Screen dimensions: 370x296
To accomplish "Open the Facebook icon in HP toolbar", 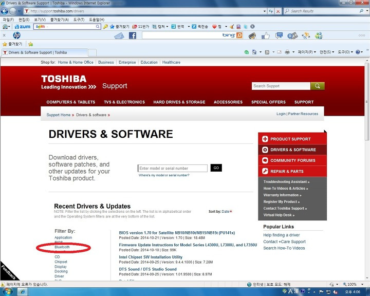I will 133,35.
